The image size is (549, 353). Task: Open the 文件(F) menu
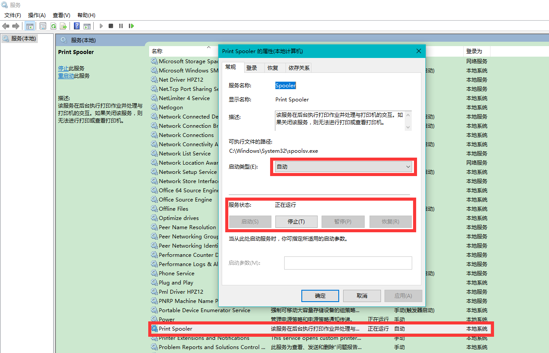click(13, 15)
